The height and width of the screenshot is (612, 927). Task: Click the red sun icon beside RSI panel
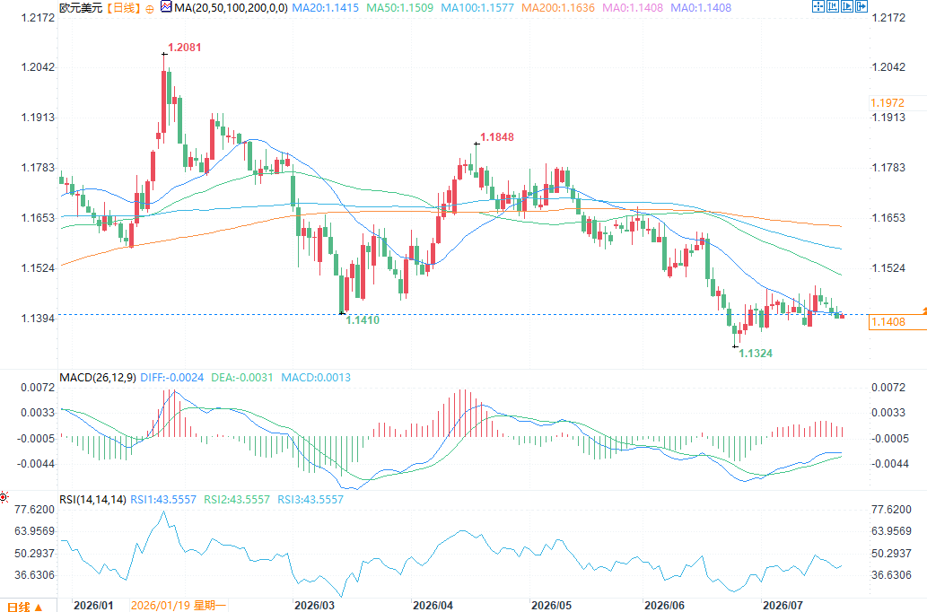pos(4,497)
